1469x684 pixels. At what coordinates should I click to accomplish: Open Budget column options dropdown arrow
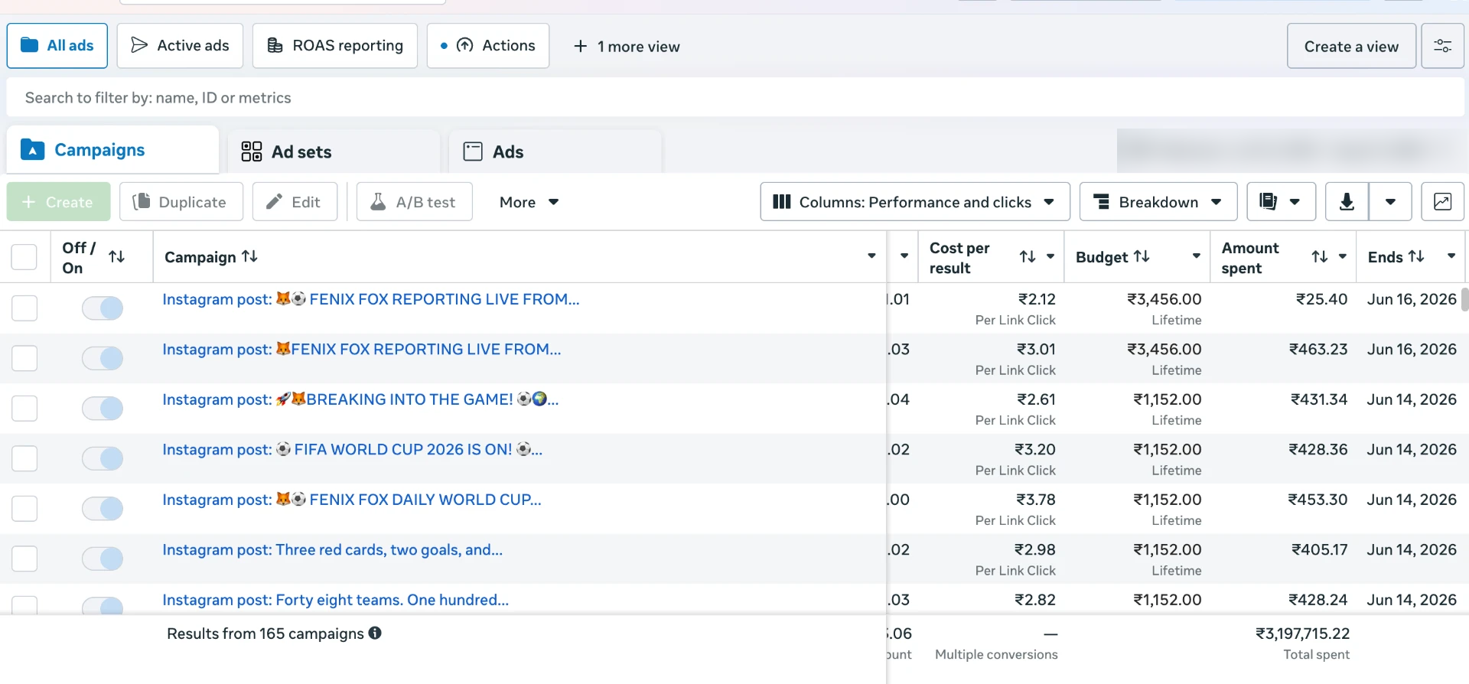1197,256
